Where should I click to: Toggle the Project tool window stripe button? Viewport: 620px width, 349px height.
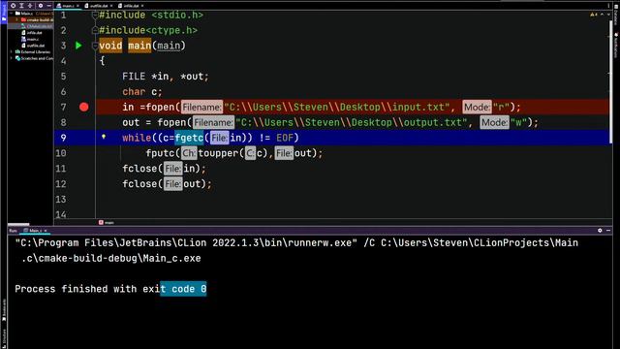4,13
